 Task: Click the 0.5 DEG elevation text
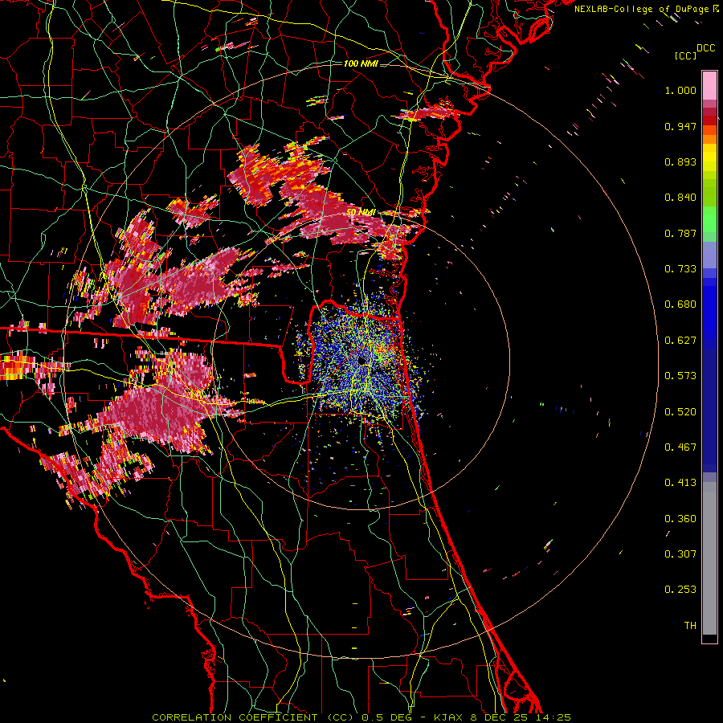(x=389, y=717)
